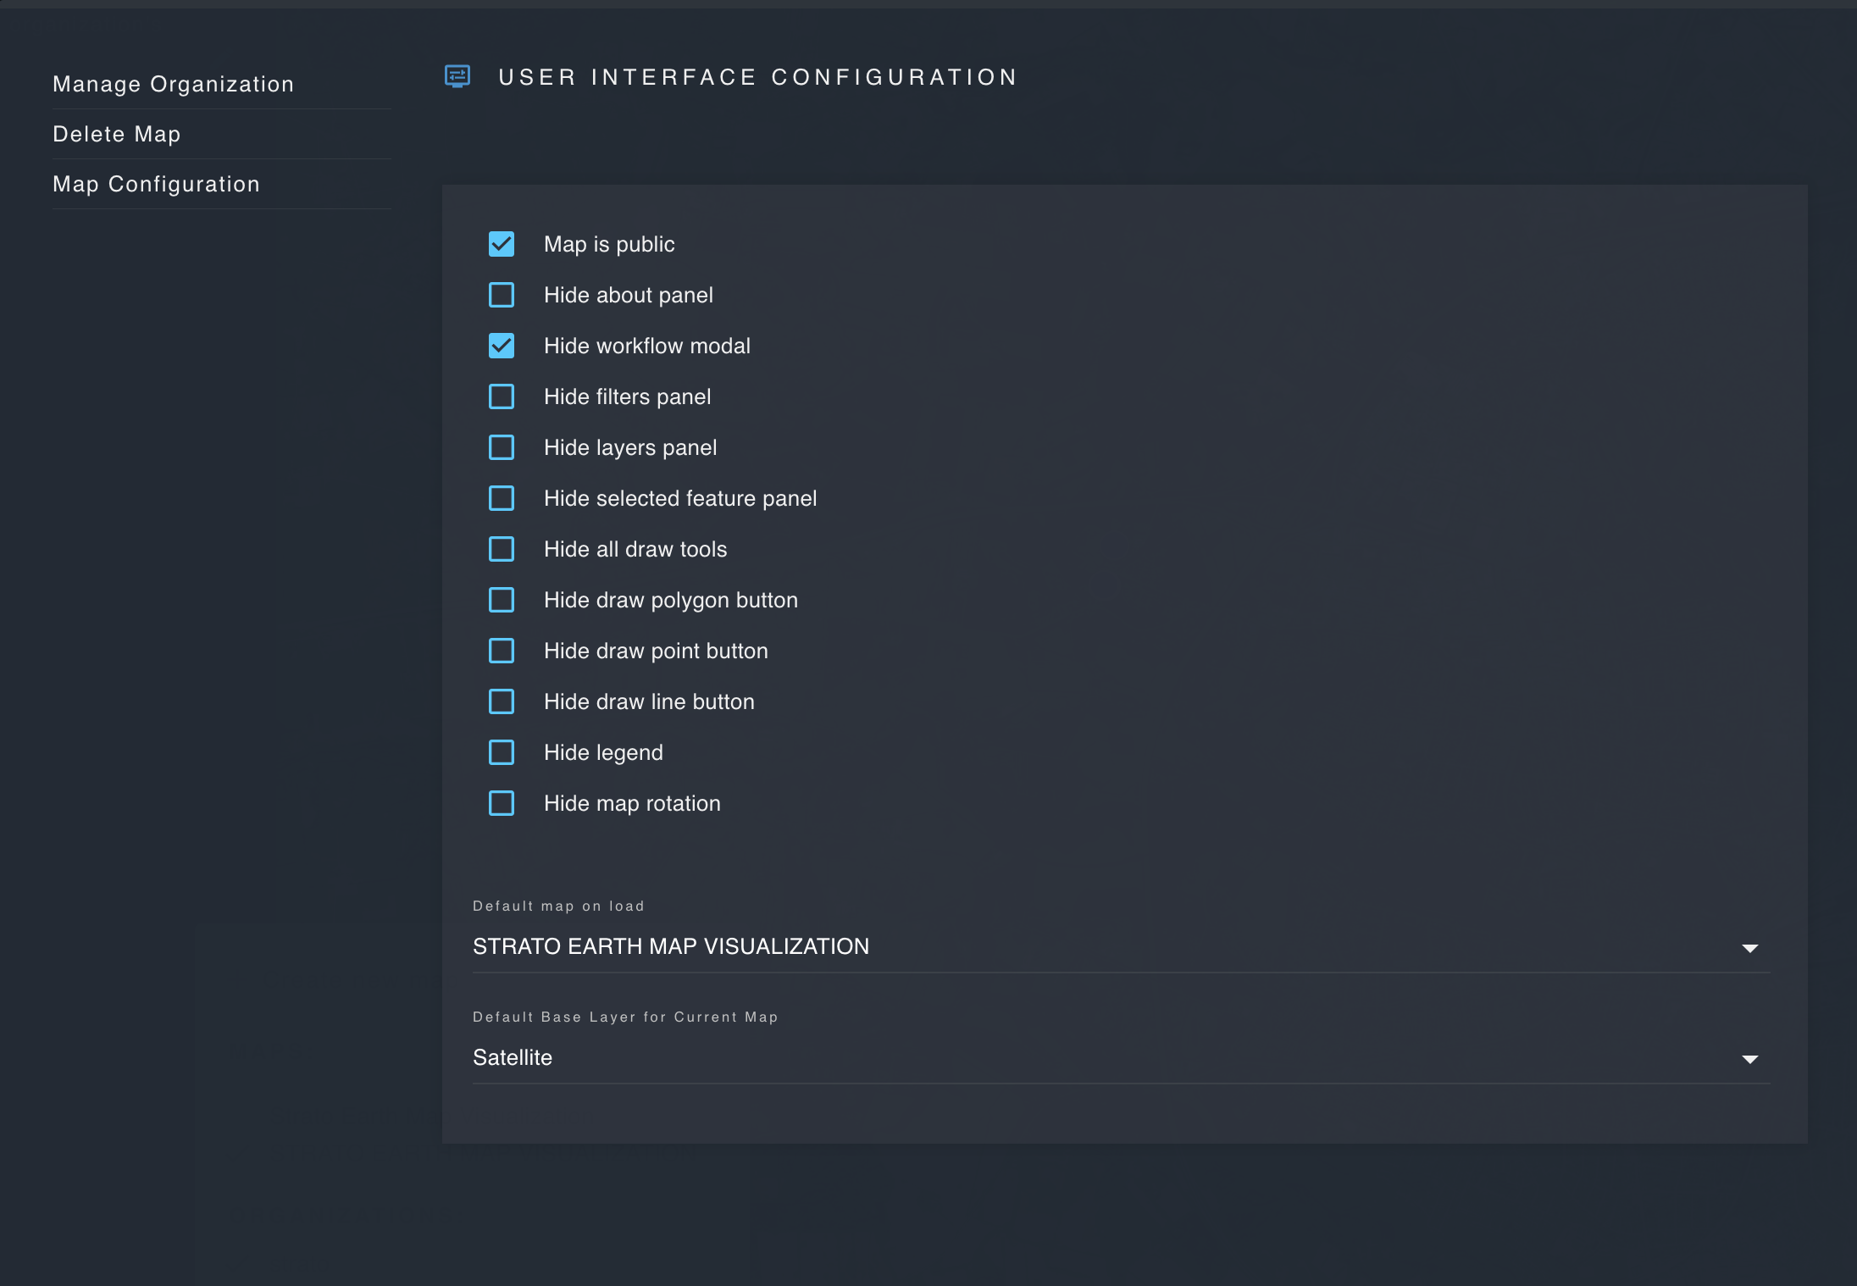Click the Hide legend label text
This screenshot has height=1286, width=1857.
click(603, 752)
